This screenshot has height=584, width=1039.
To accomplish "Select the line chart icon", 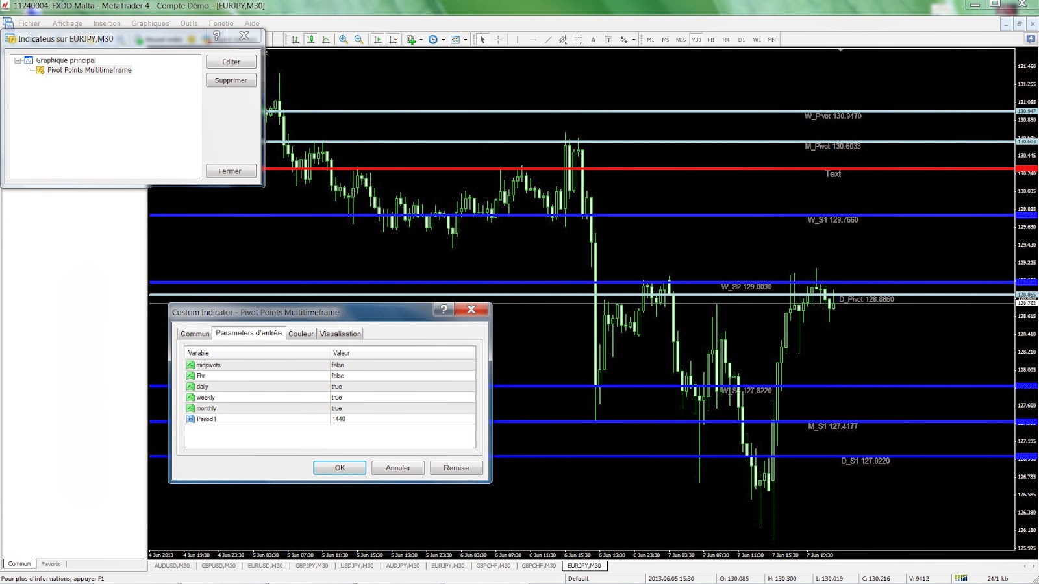I will click(x=326, y=40).
